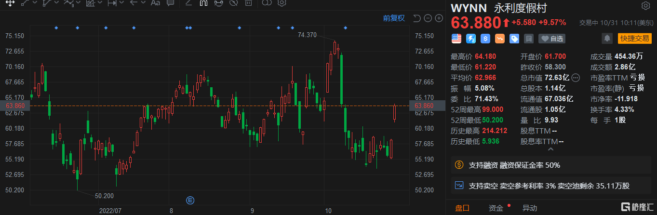Click the chart reset undo arrow
The height and width of the screenshot is (215, 657).
point(416,18)
